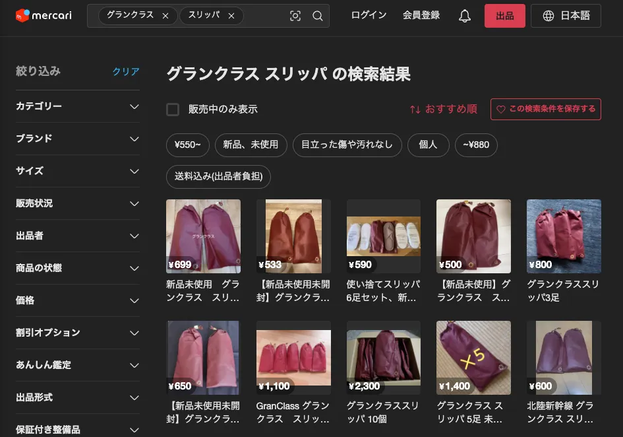Expand the カテゴリー filter
623x437 pixels.
coord(78,106)
